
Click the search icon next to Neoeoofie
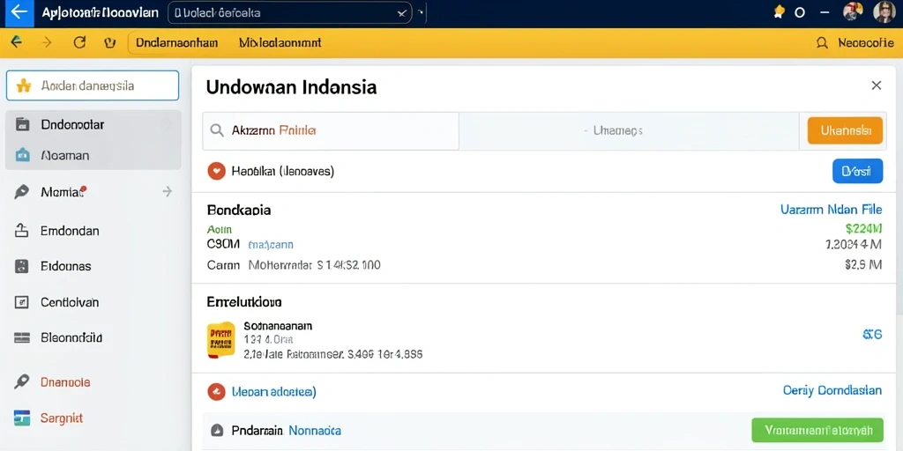click(823, 42)
